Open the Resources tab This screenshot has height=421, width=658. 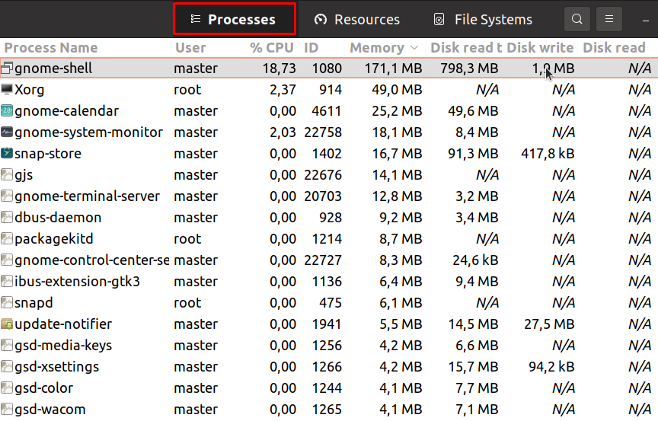point(357,19)
